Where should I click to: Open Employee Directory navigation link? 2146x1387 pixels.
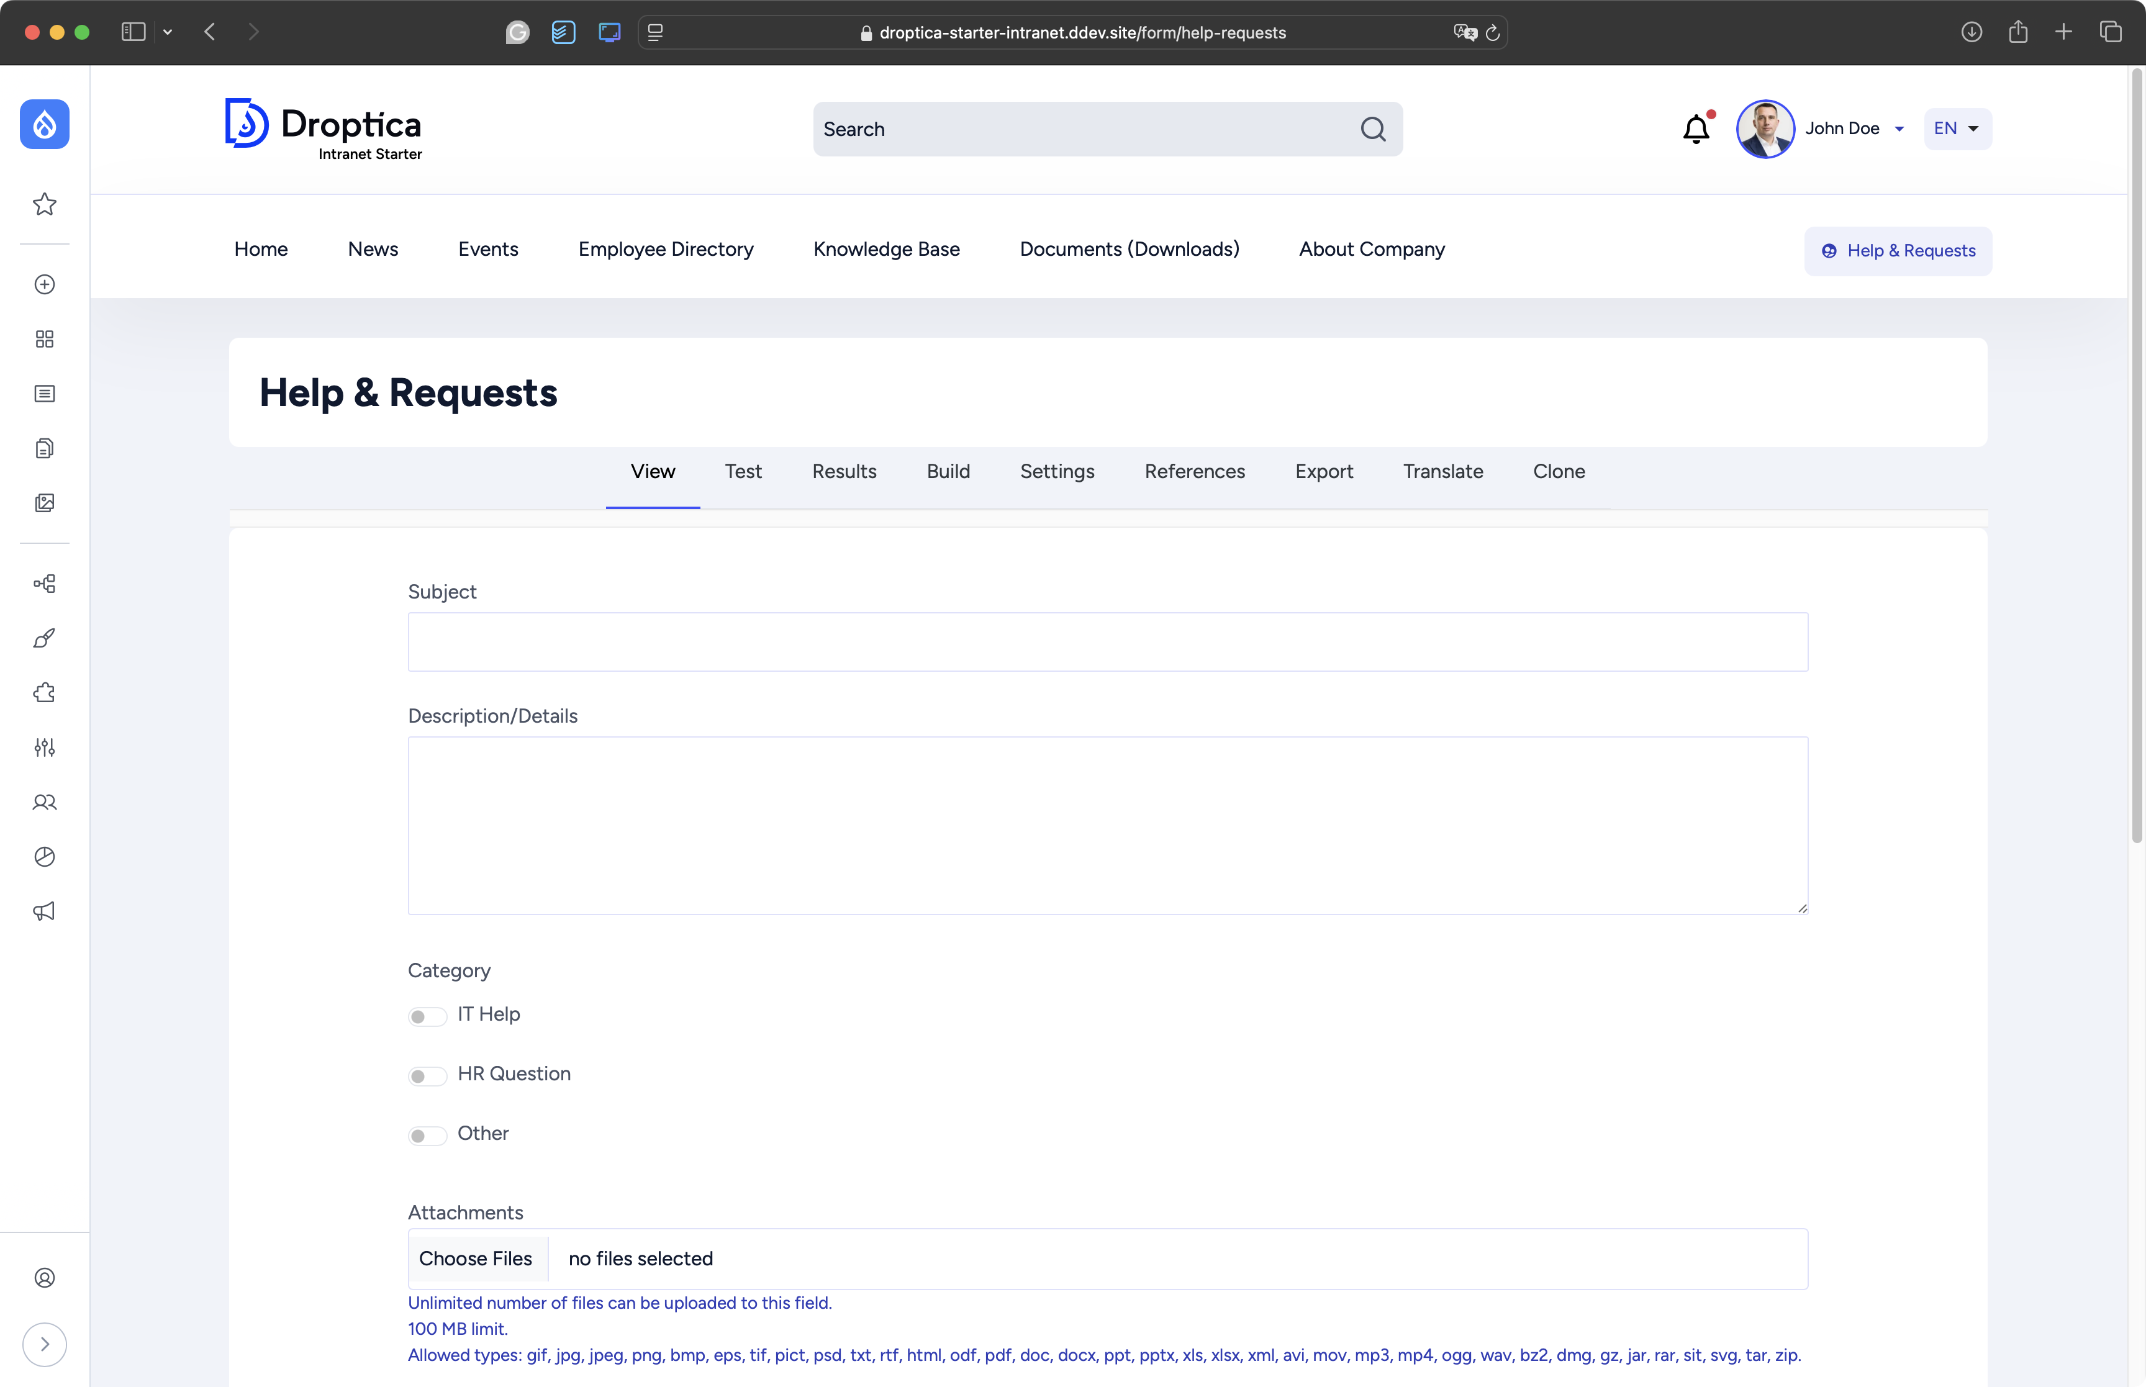click(x=666, y=250)
